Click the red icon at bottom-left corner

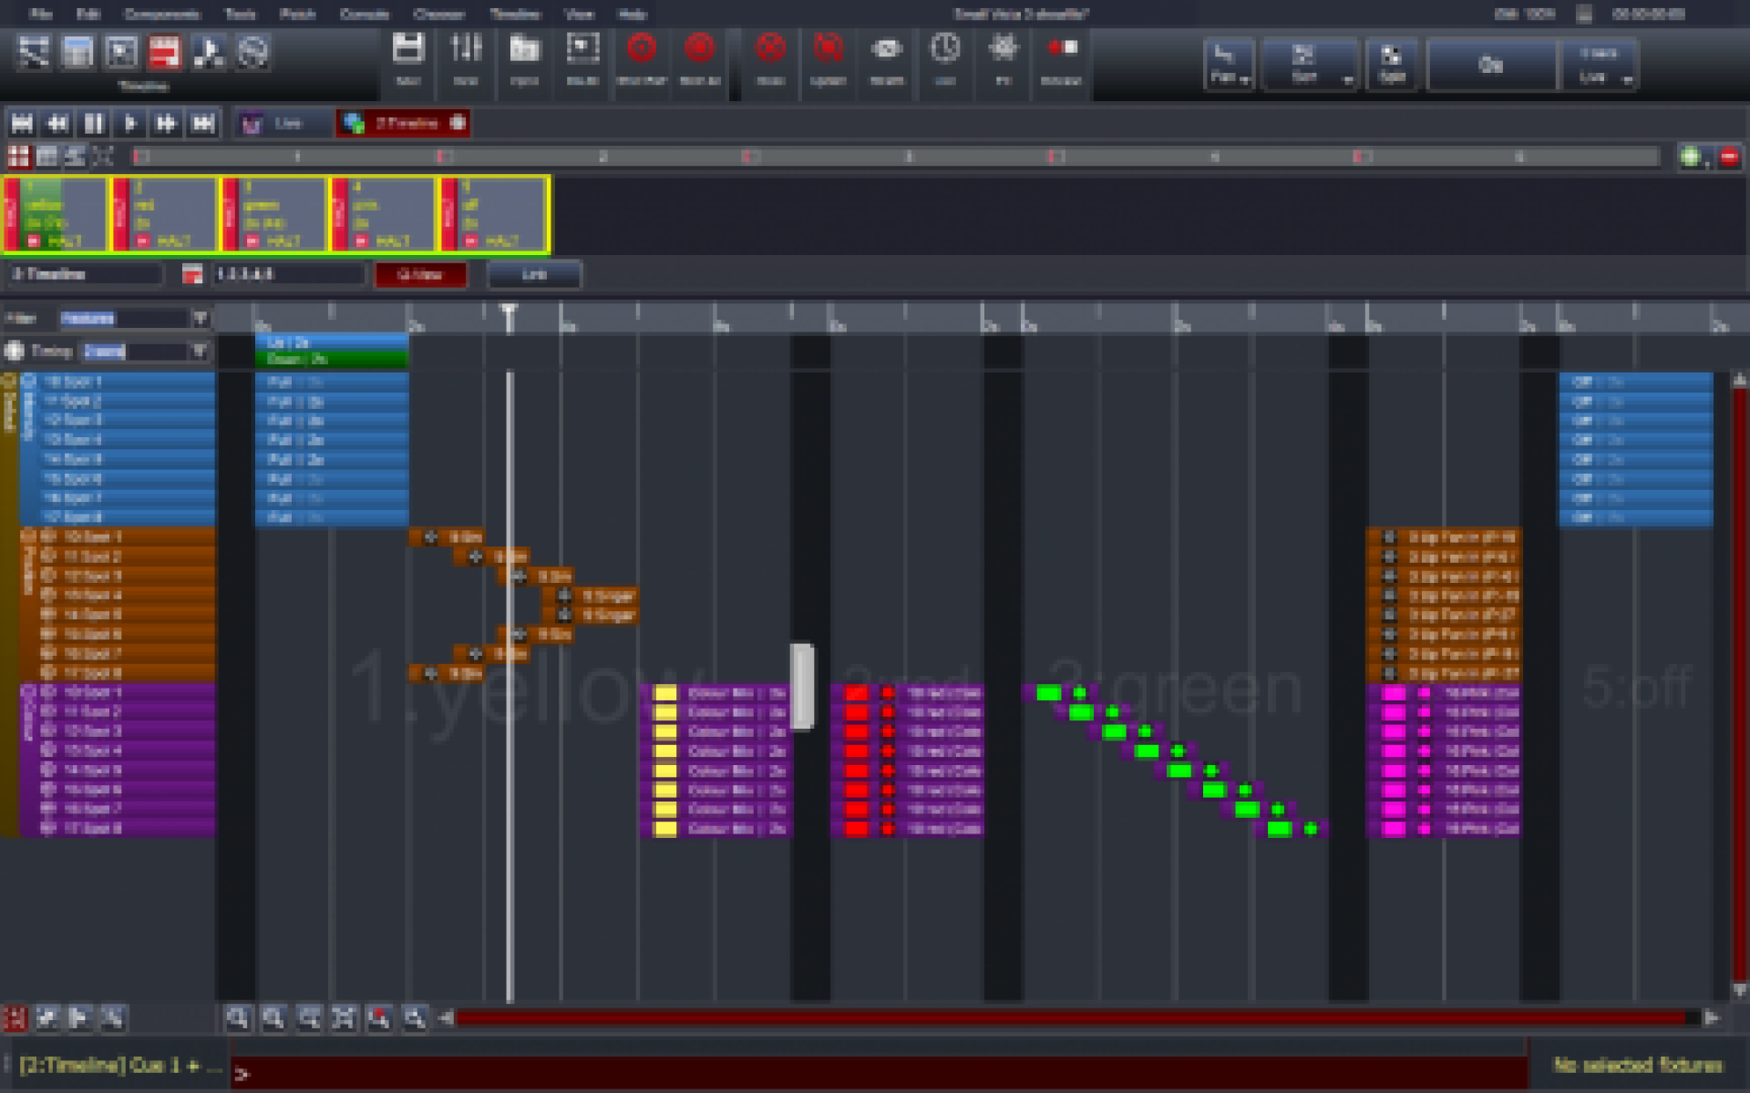pos(15,1017)
